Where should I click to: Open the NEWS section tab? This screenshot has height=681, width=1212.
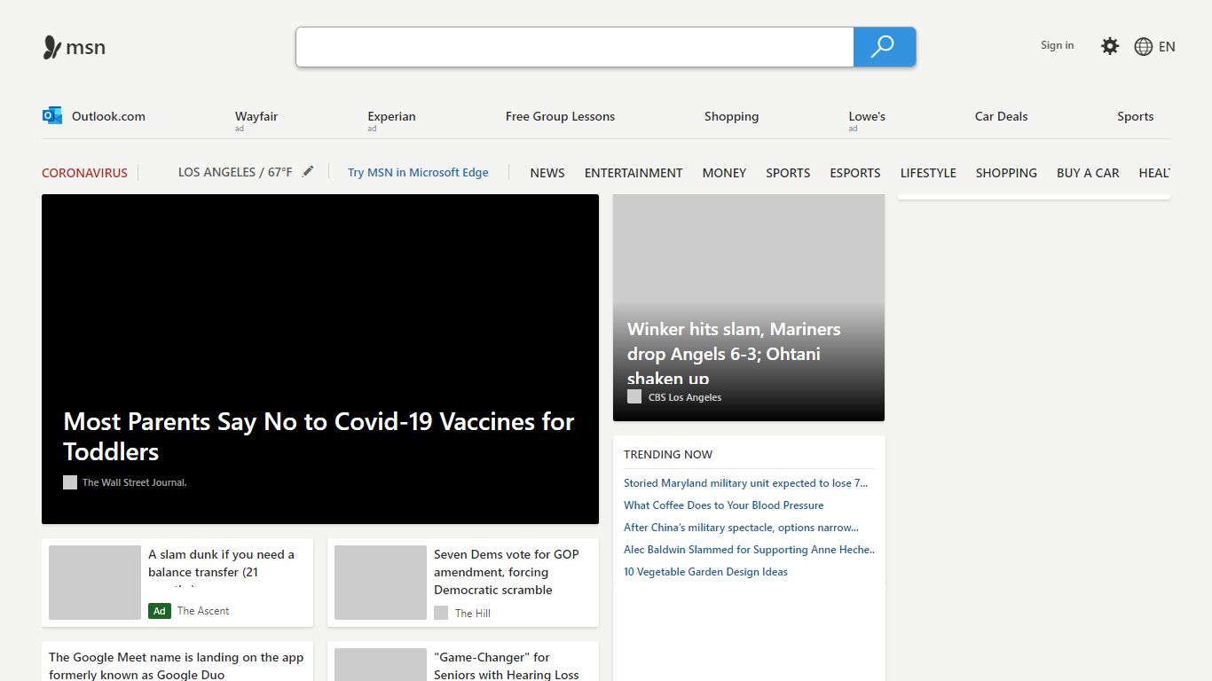pos(547,173)
